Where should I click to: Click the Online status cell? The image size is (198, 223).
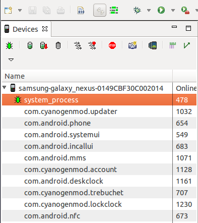tap(186, 88)
